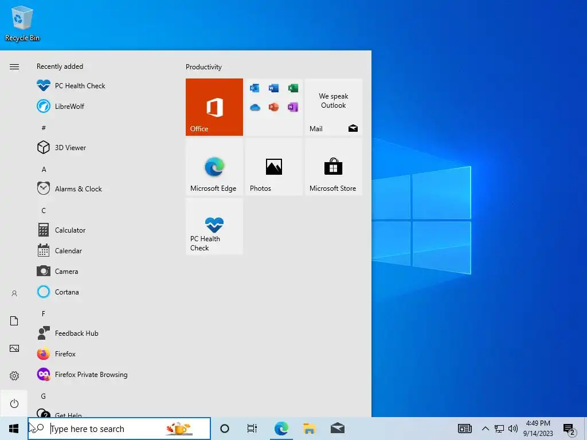Open the Microsoft Store tile

tap(334, 167)
